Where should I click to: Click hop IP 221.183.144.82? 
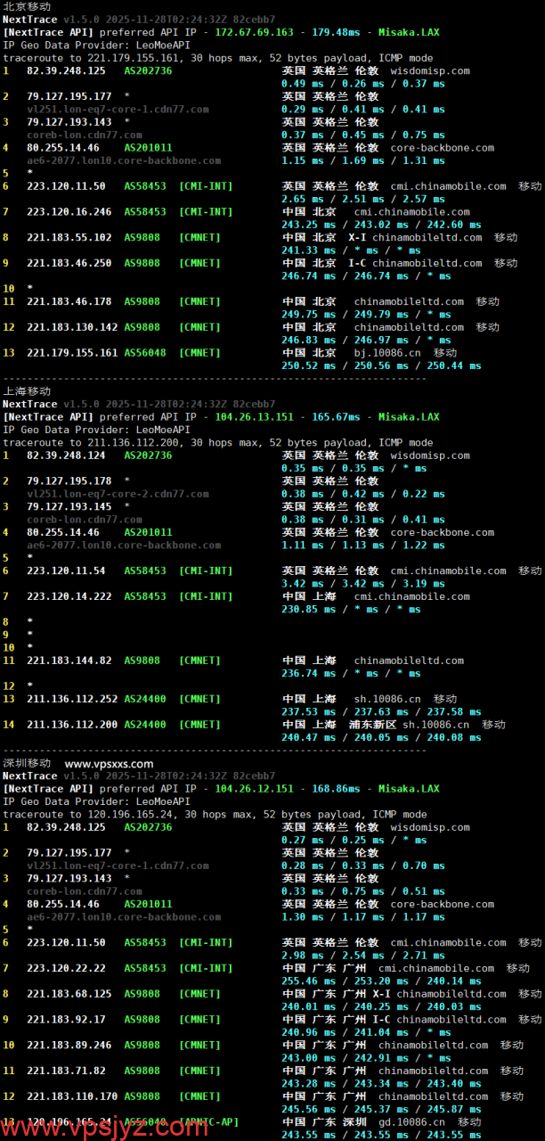(69, 661)
